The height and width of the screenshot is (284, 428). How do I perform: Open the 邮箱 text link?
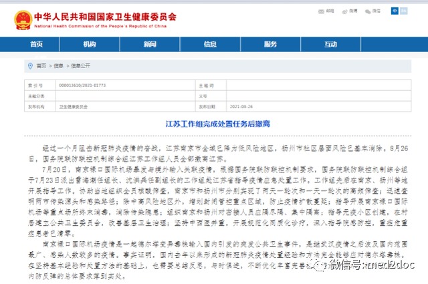pos(330,11)
